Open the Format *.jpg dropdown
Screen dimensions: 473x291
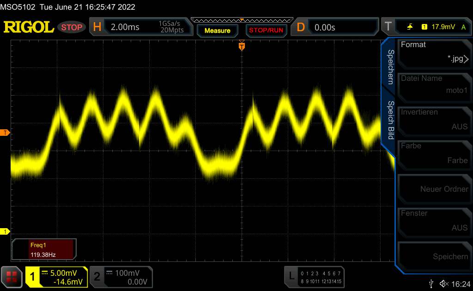pos(434,54)
